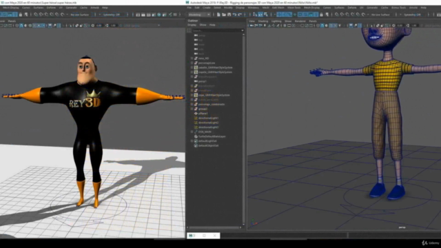Expand DSN_MAIN node in Outliner

[x=192, y=132]
